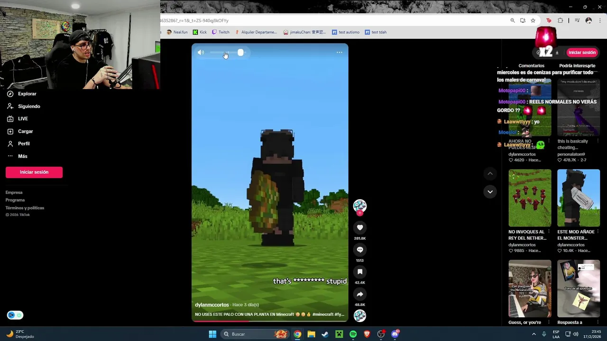
Task: Open the 'Respuesta a' video thumbnail
Action: (x=579, y=288)
